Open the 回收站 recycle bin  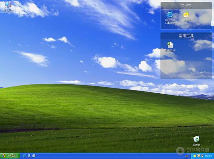pyautogui.click(x=197, y=141)
